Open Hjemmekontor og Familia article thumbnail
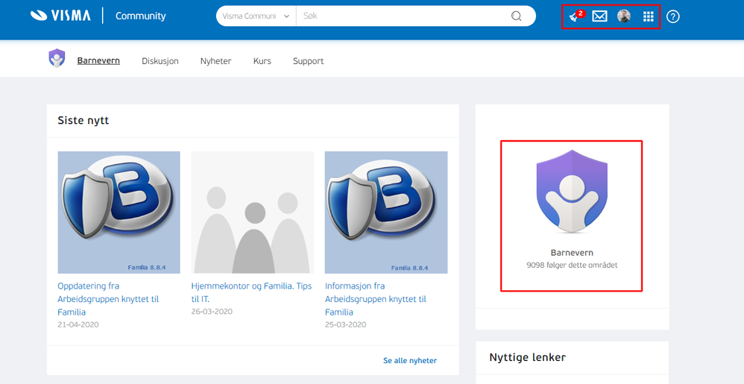 tap(253, 213)
